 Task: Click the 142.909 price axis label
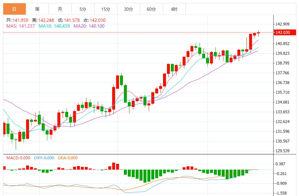pos(282,24)
